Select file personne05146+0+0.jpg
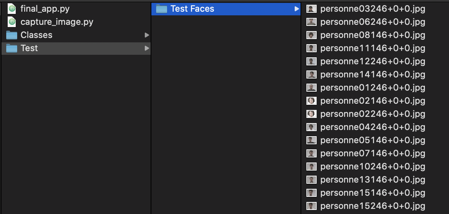449x214 pixels. pos(373,140)
